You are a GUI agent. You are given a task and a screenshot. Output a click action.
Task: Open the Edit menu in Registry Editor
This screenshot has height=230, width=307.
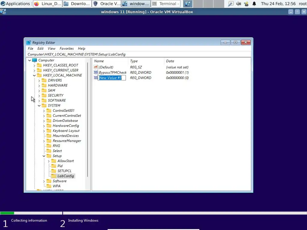40,49
